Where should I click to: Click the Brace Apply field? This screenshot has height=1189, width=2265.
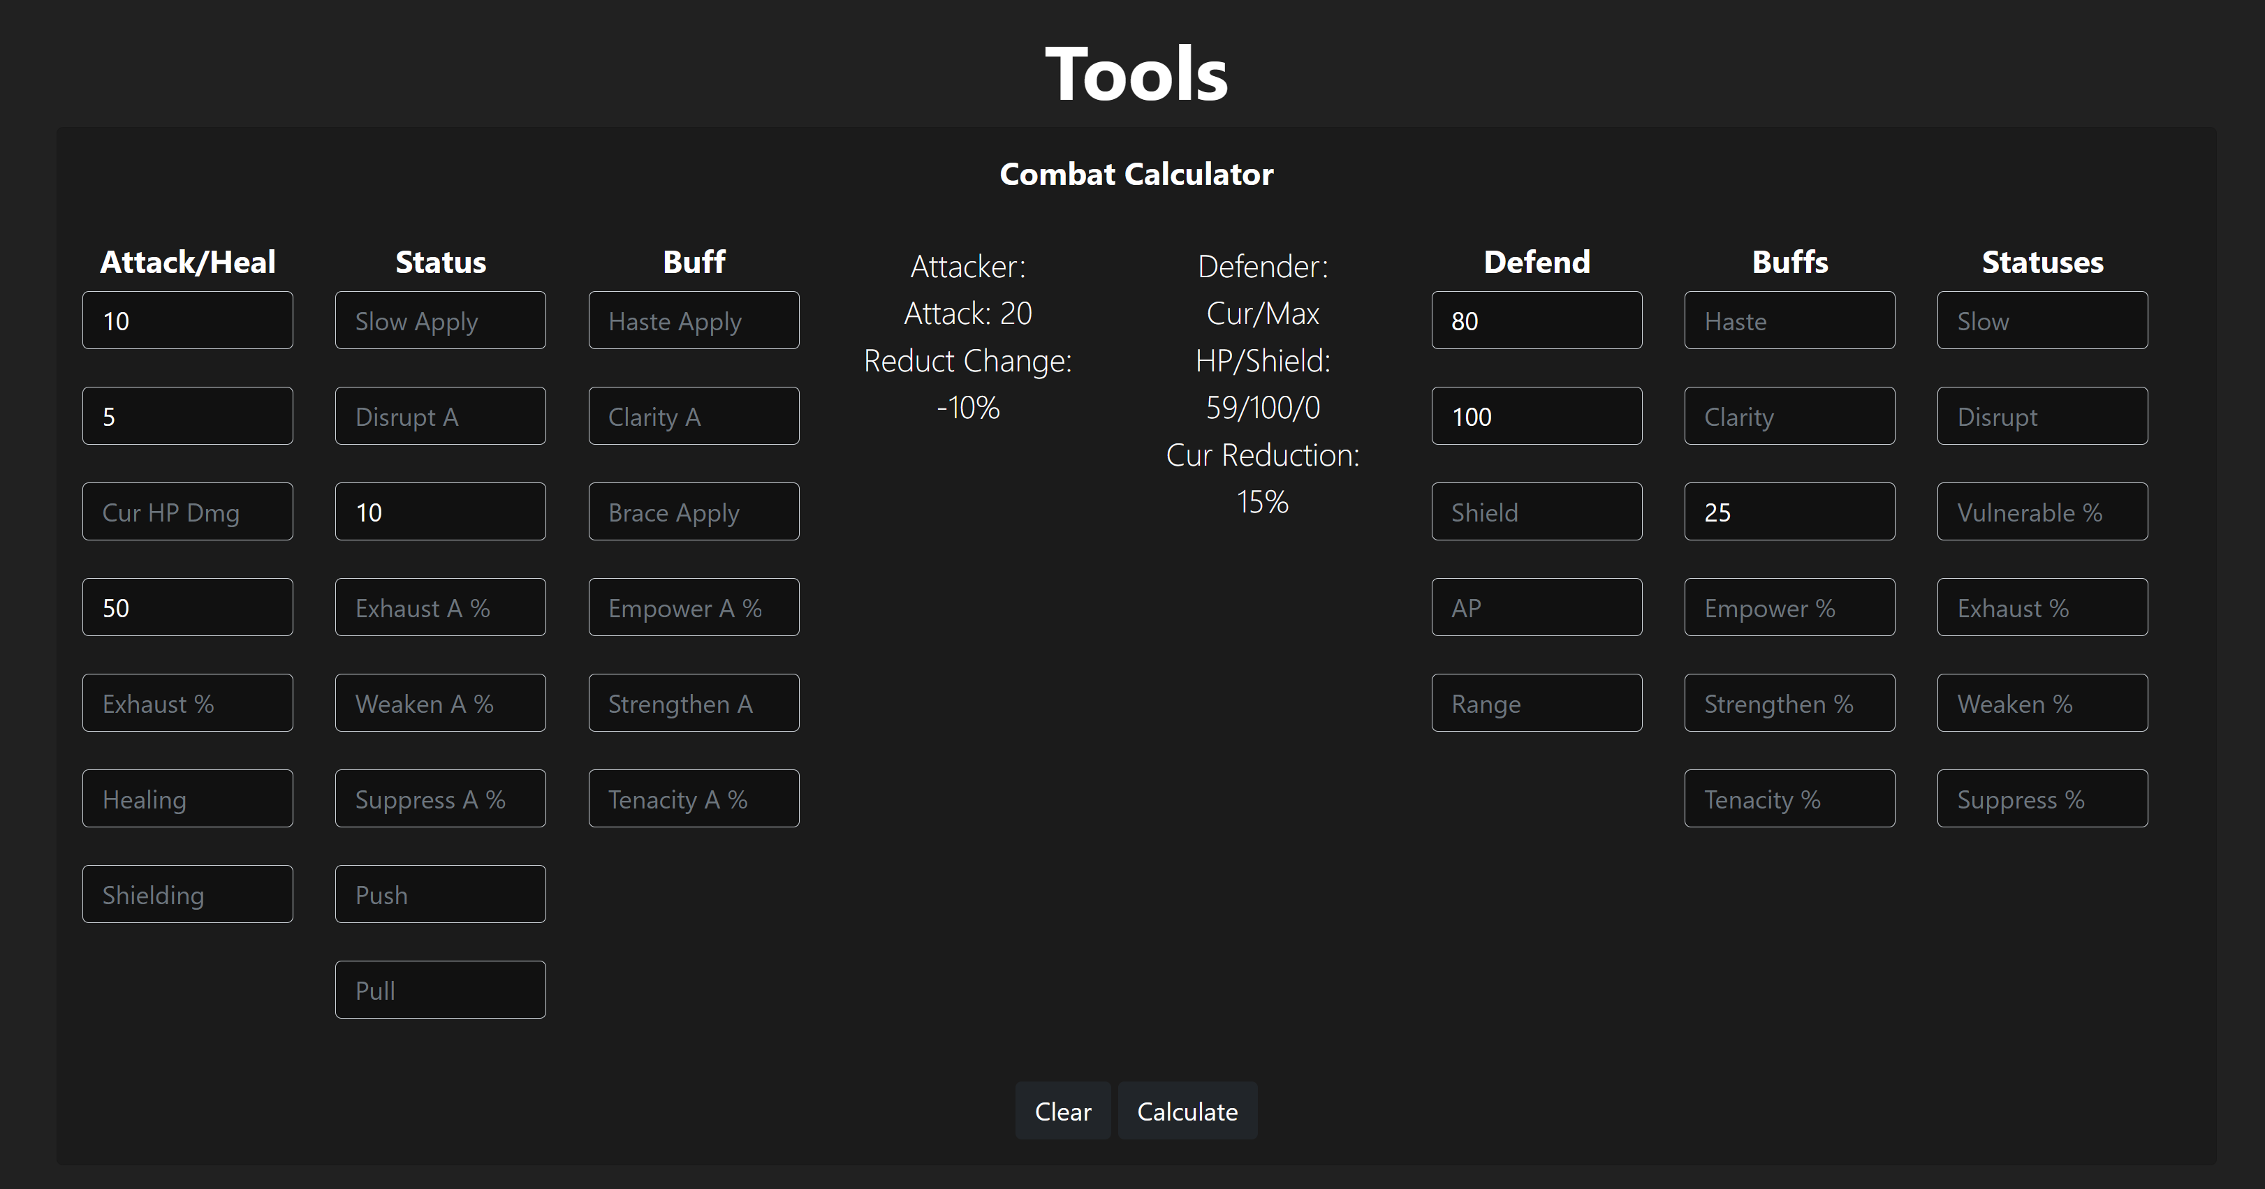click(x=694, y=512)
